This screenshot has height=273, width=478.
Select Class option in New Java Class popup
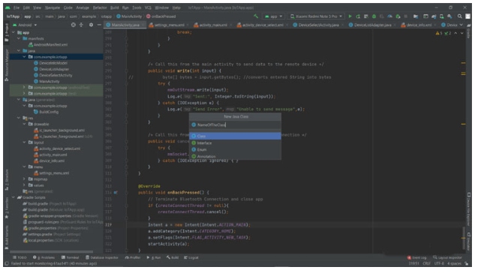235,136
